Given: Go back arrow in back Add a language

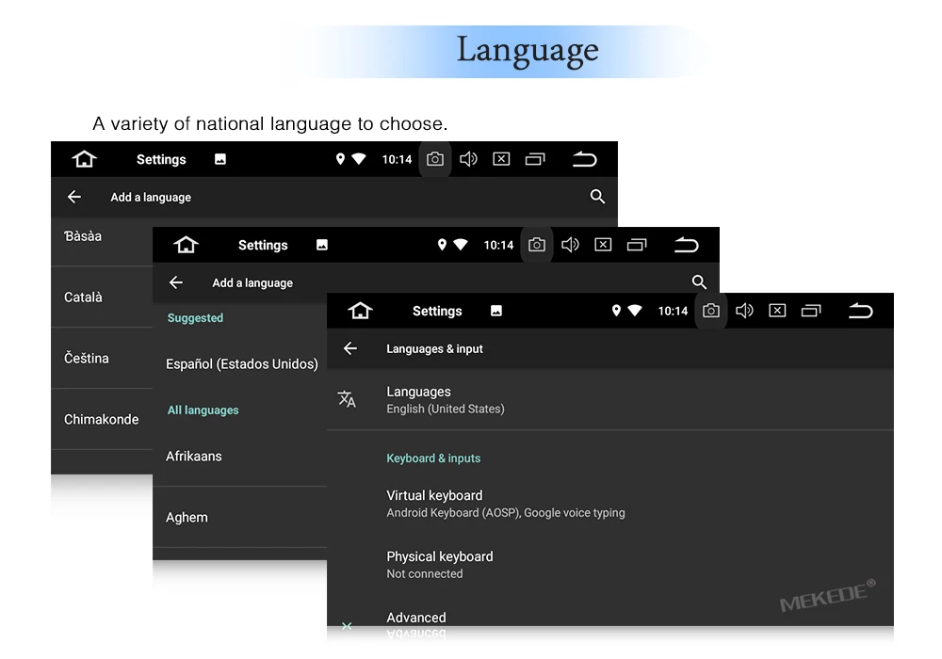Looking at the screenshot, I should [73, 197].
